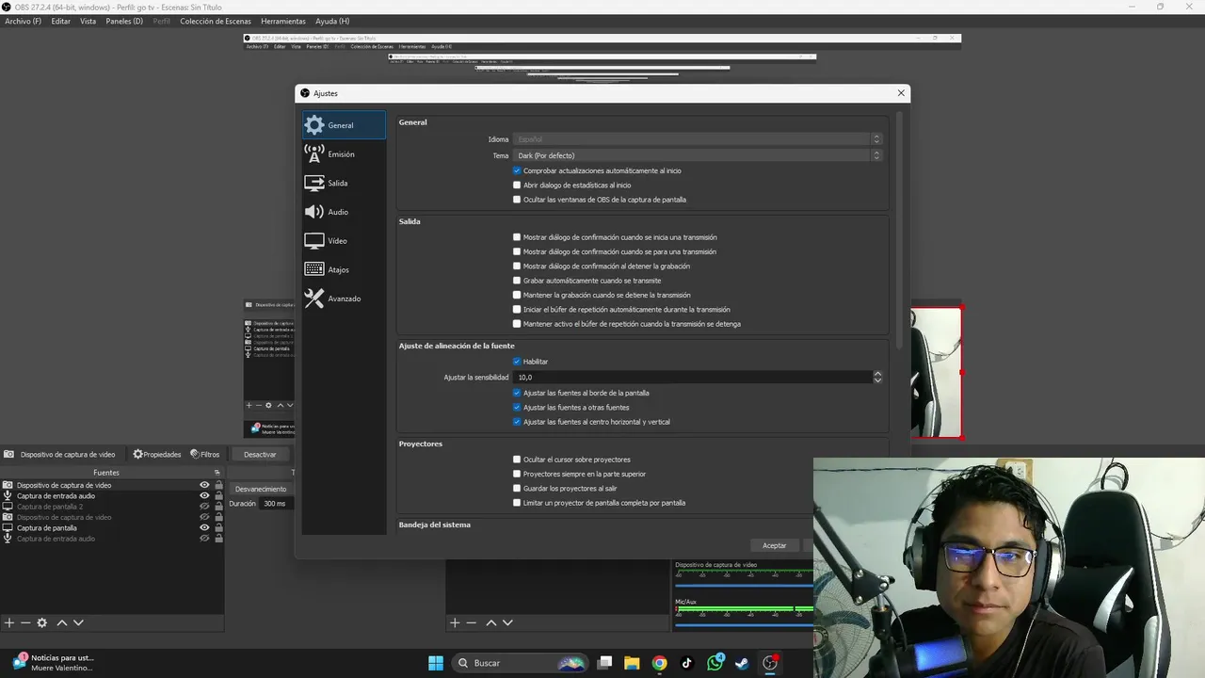Open the Idioma language dropdown
This screenshot has width=1205, height=678.
pos(698,139)
